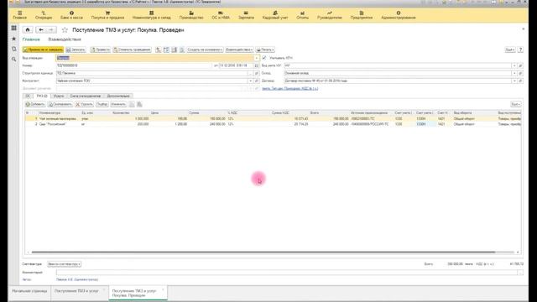Viewport: 537px width, 302px height.
Task: Open the Предприятие section
Action: click(362, 15)
